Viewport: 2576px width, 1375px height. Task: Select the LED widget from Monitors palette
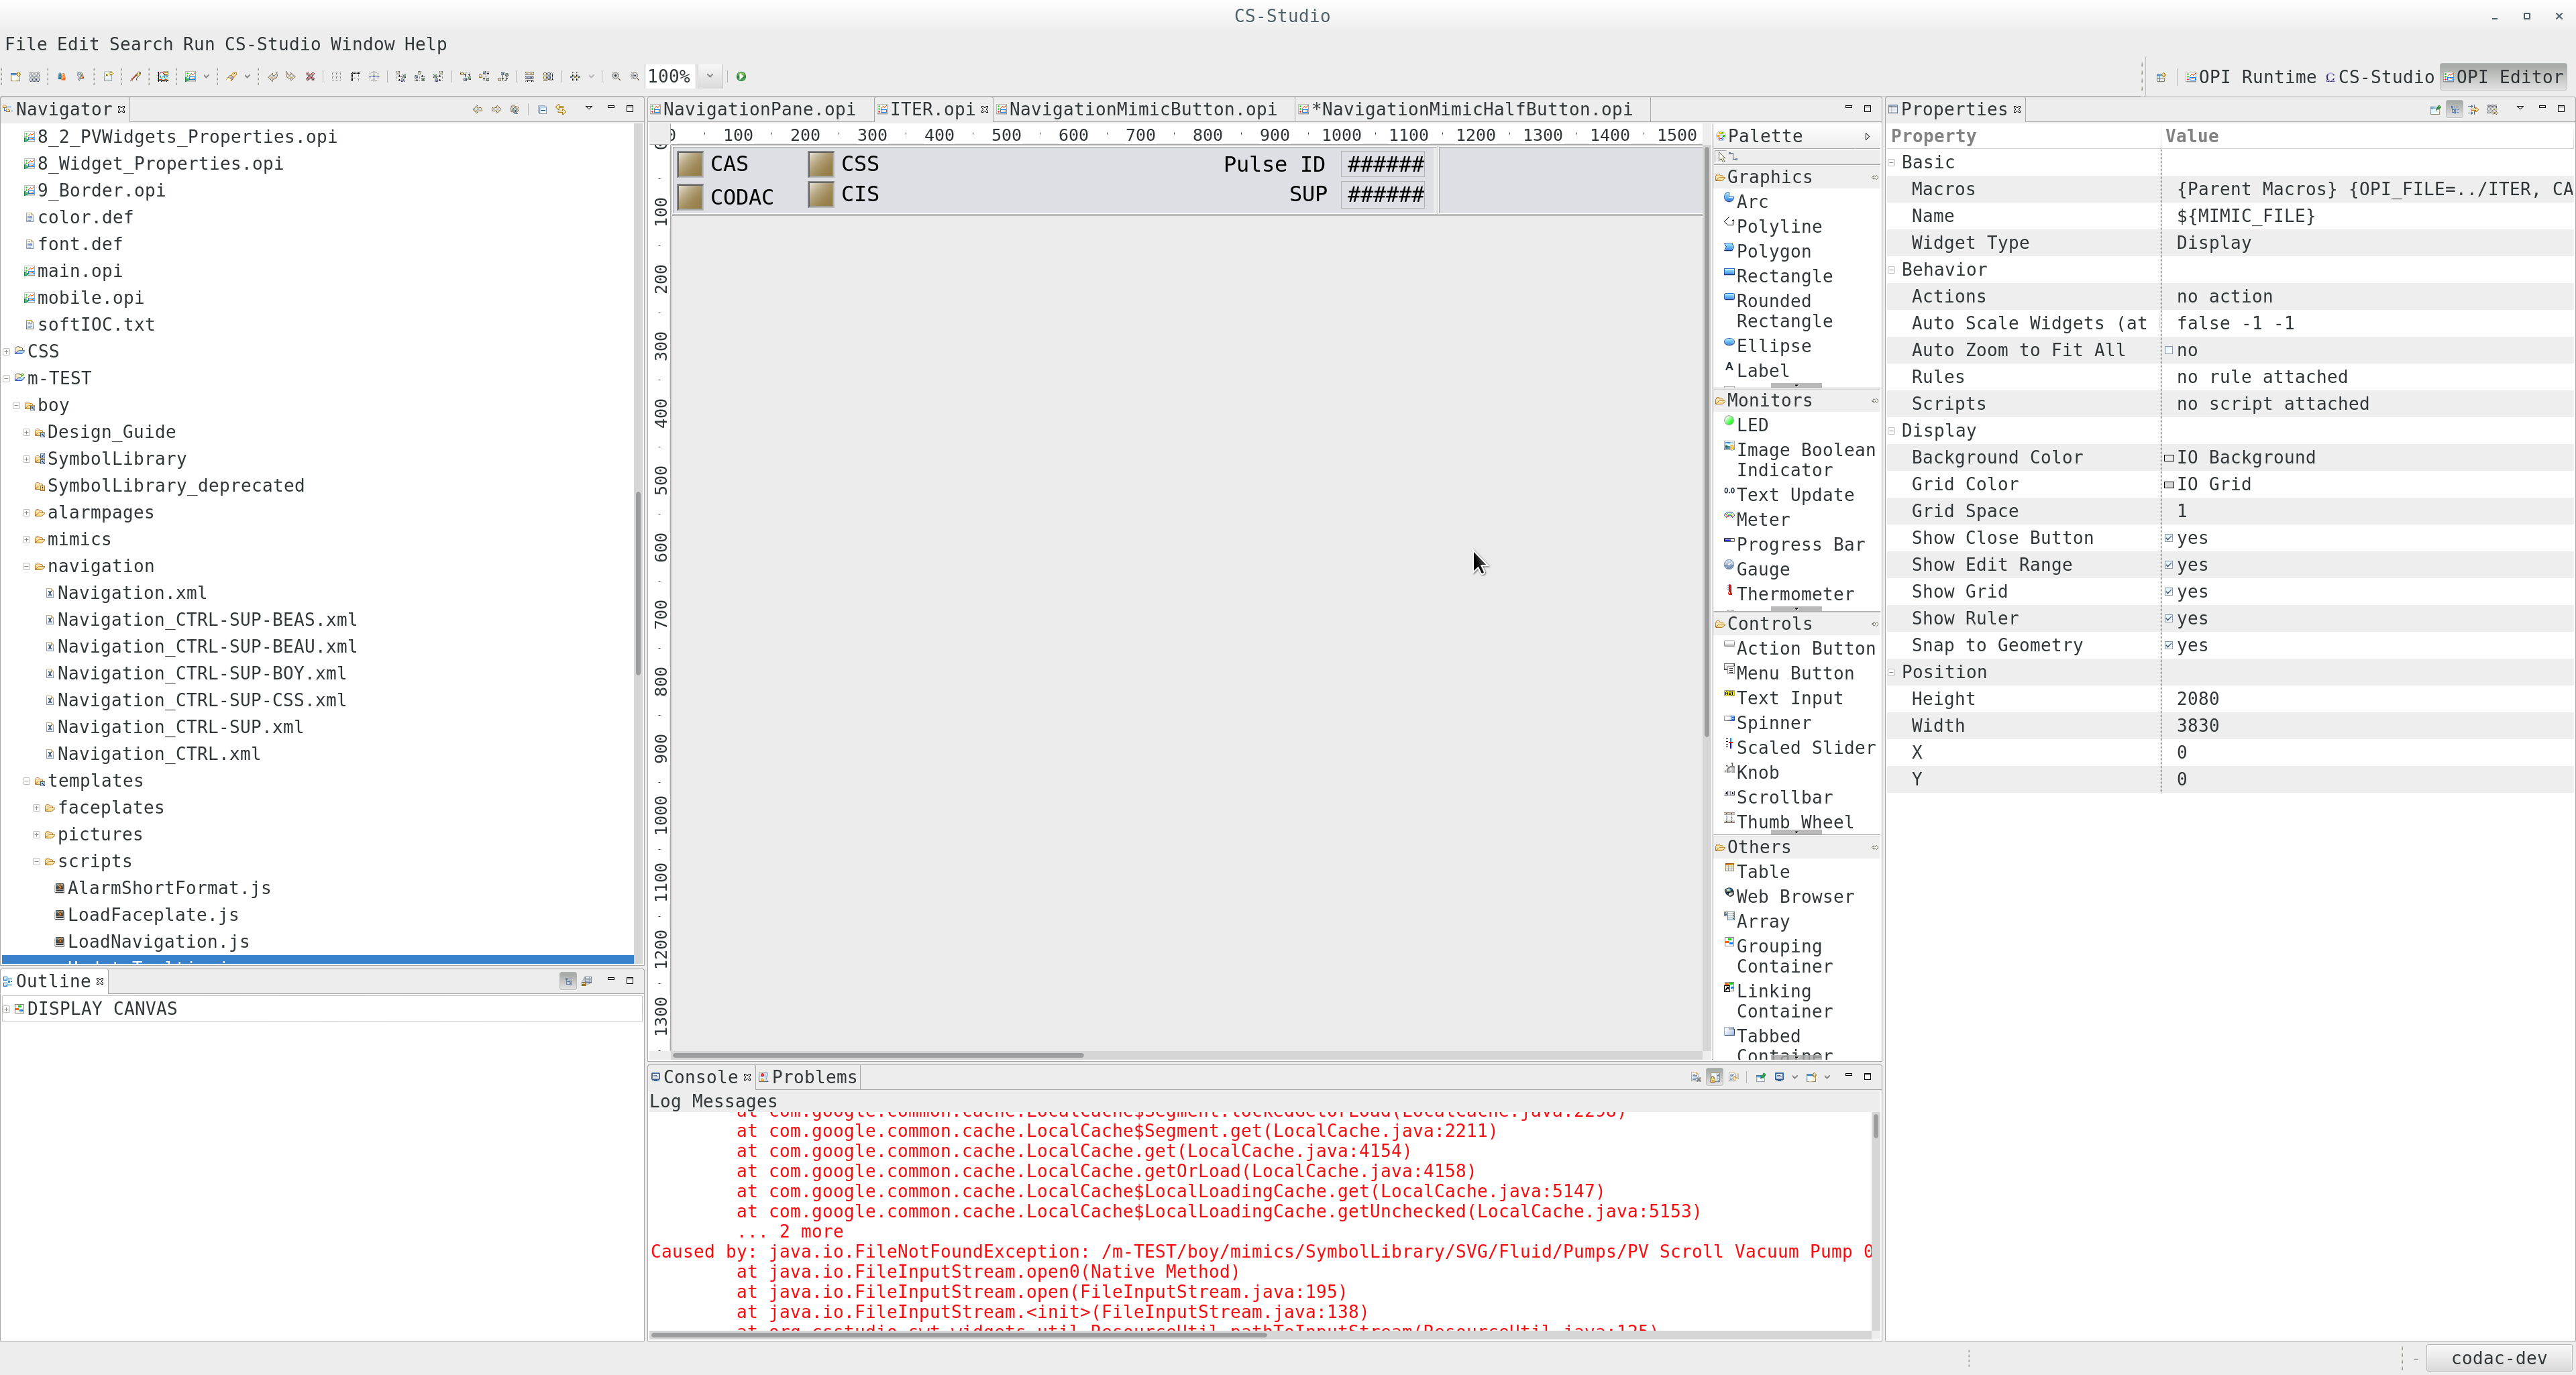(x=1753, y=424)
